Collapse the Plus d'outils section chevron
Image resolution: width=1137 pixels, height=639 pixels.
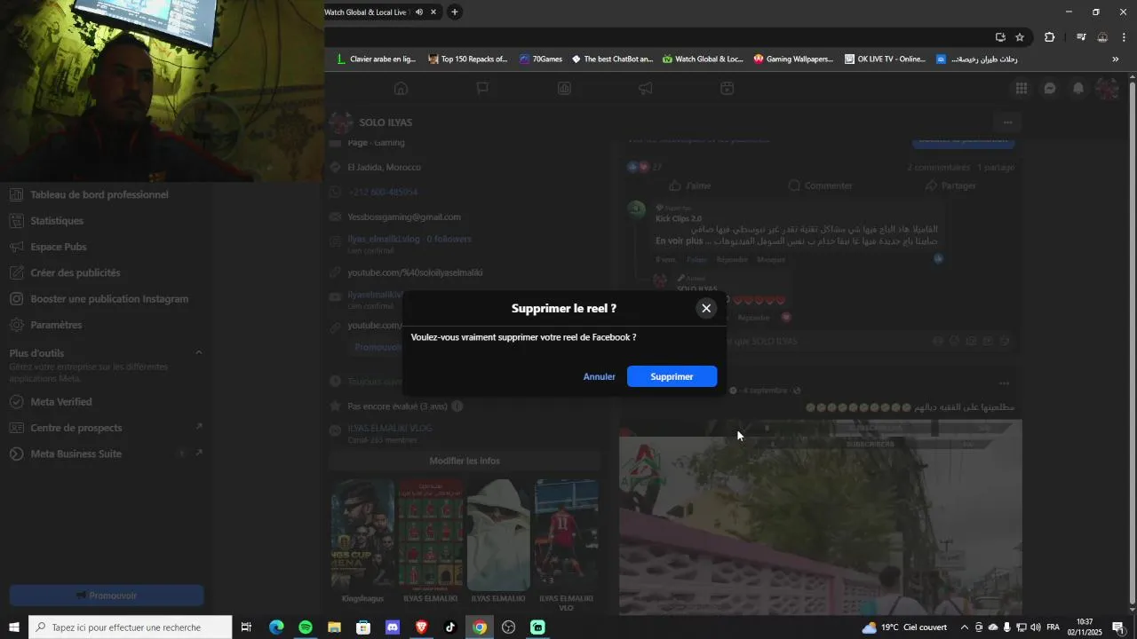pos(198,352)
